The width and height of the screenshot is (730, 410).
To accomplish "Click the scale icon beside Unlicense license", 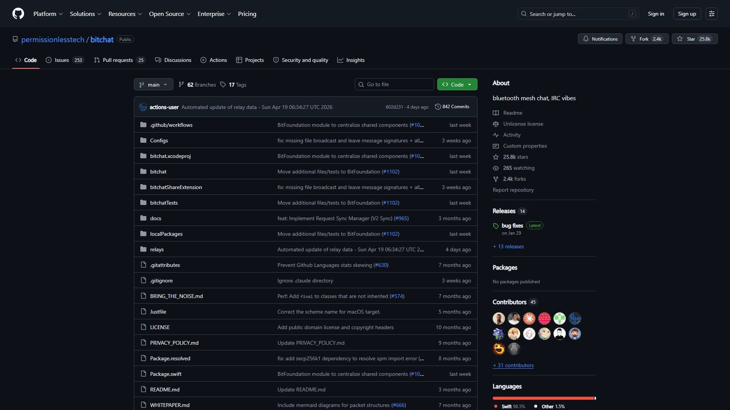I will (496, 124).
